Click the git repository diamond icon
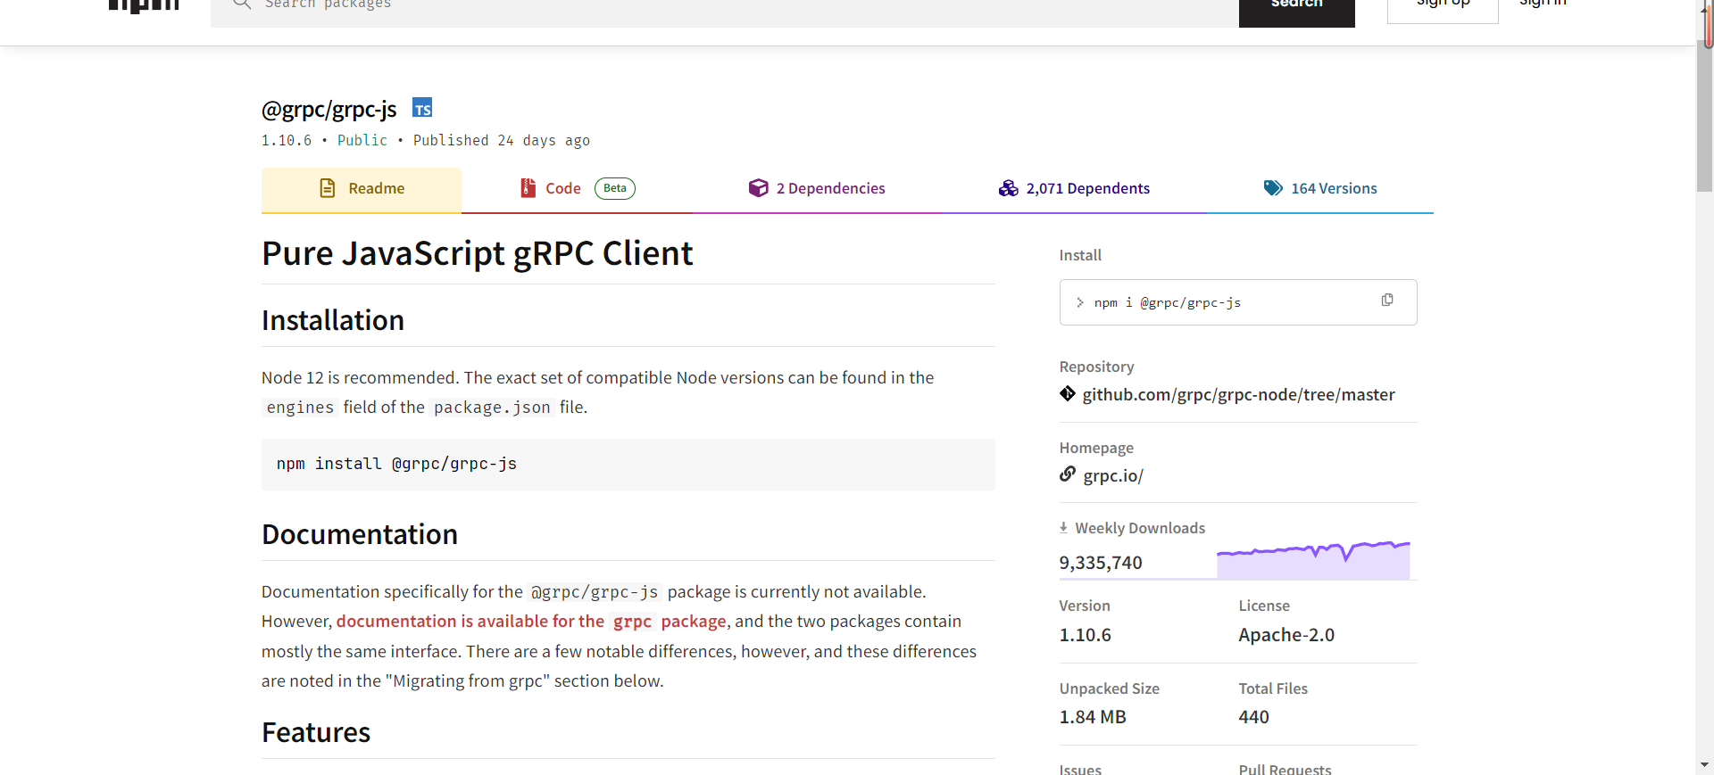Image resolution: width=1714 pixels, height=775 pixels. 1068,394
